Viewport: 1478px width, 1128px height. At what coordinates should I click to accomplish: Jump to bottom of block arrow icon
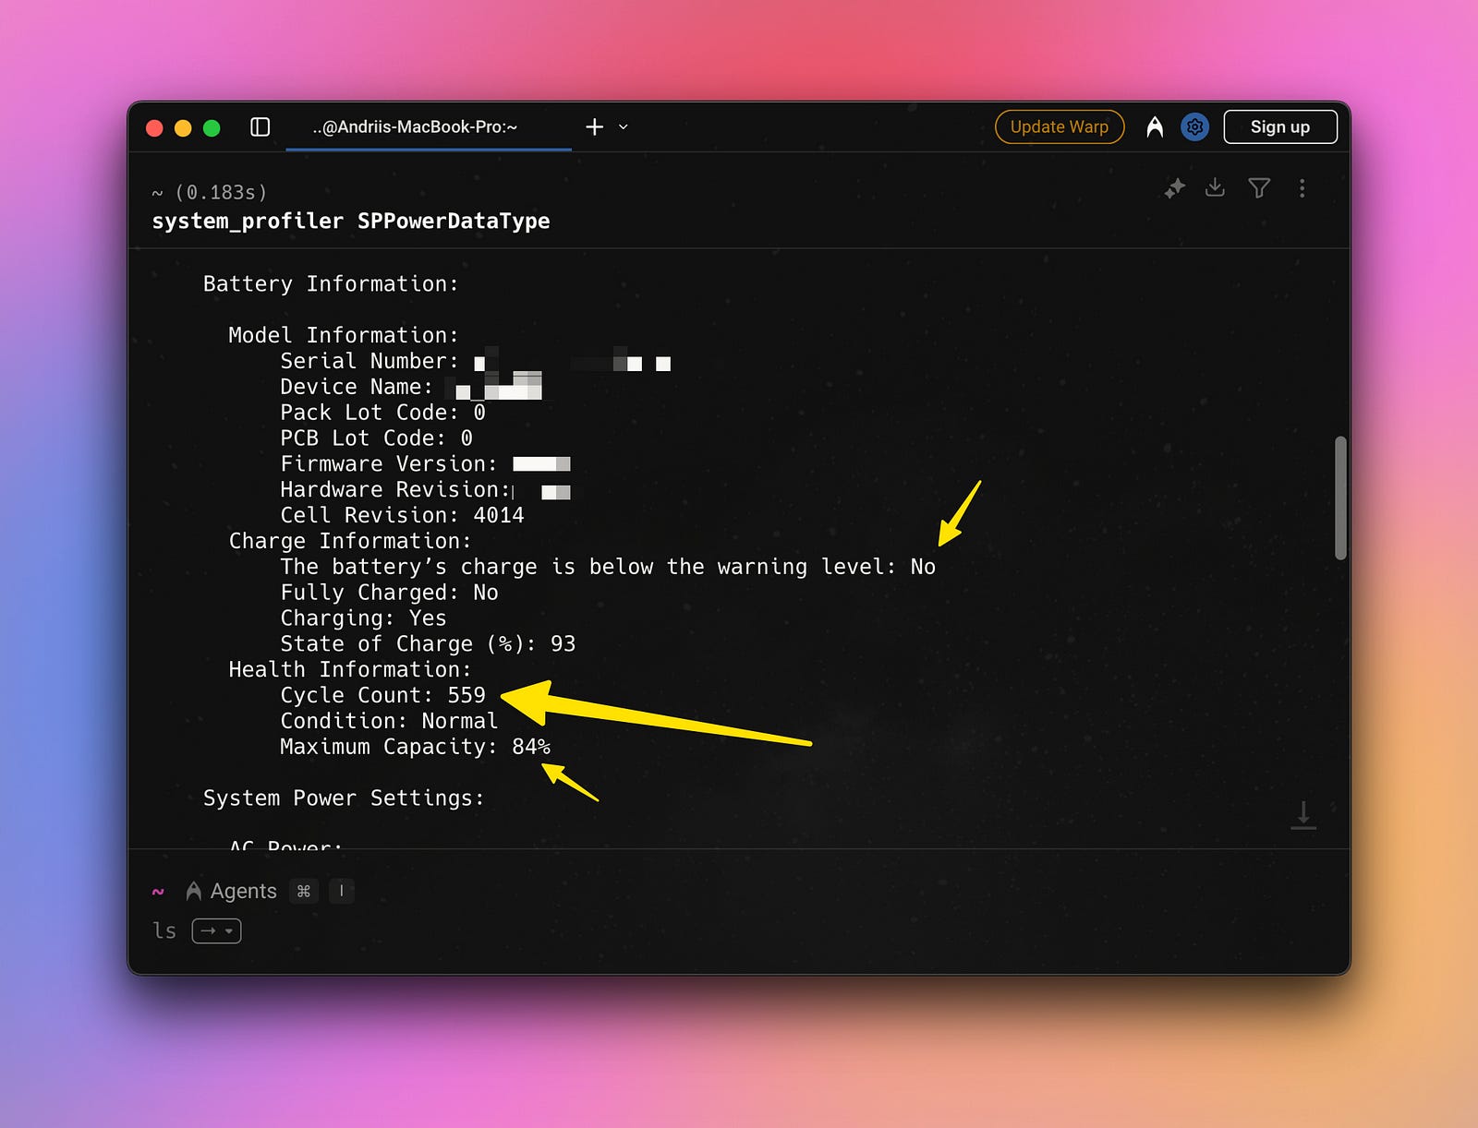(1303, 815)
